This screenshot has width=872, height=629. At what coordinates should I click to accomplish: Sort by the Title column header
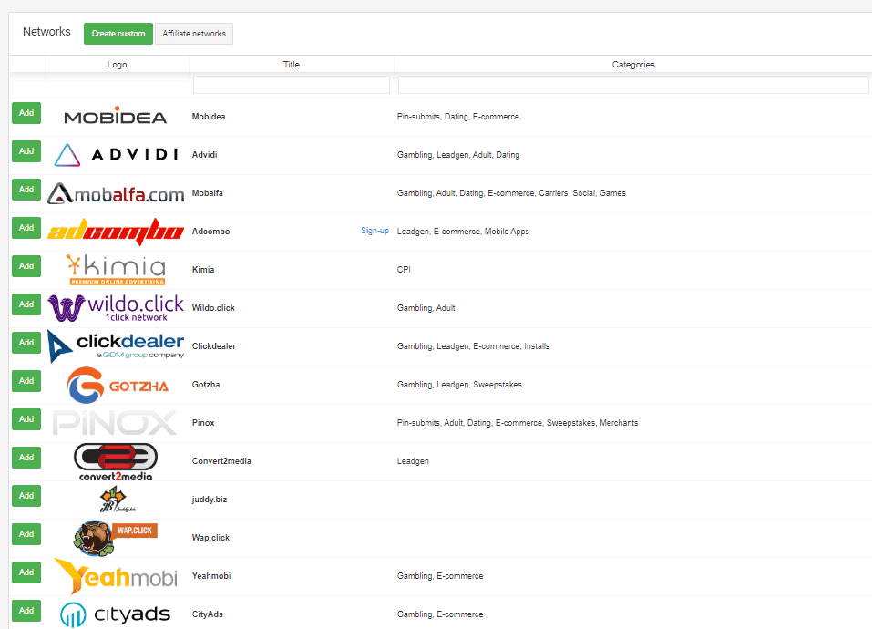click(x=292, y=65)
